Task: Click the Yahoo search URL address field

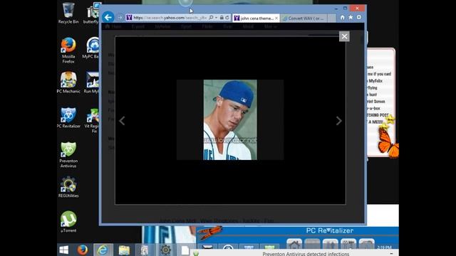Action: pos(170,18)
